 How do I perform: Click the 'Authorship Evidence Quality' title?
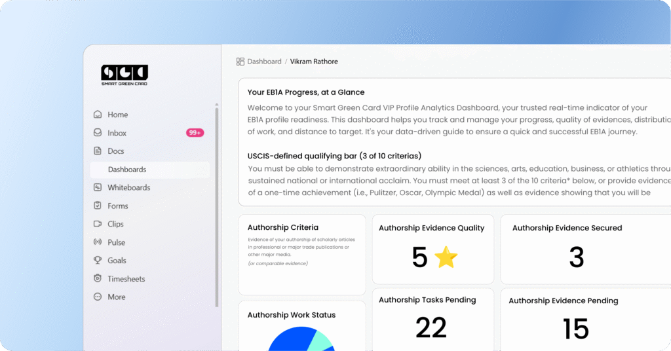point(431,228)
